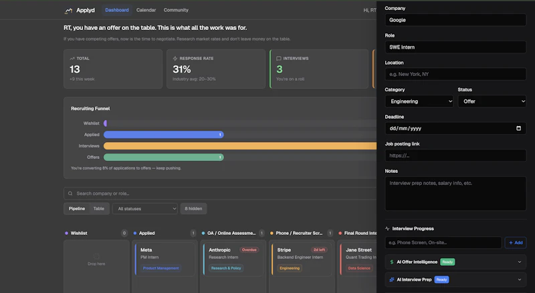Image resolution: width=535 pixels, height=293 pixels.
Task: Click the Response Rate lightning icon
Action: pos(175,59)
